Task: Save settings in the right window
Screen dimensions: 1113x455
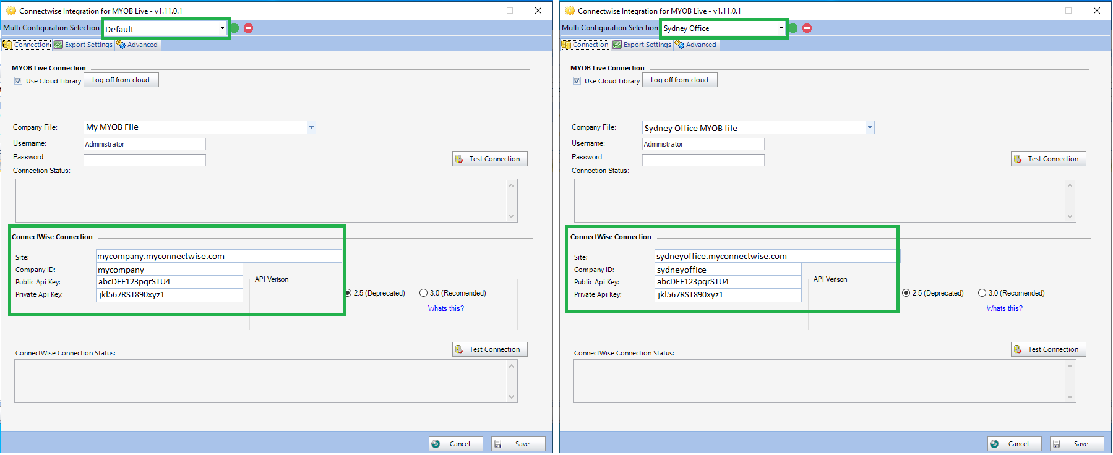Action: tap(1077, 444)
